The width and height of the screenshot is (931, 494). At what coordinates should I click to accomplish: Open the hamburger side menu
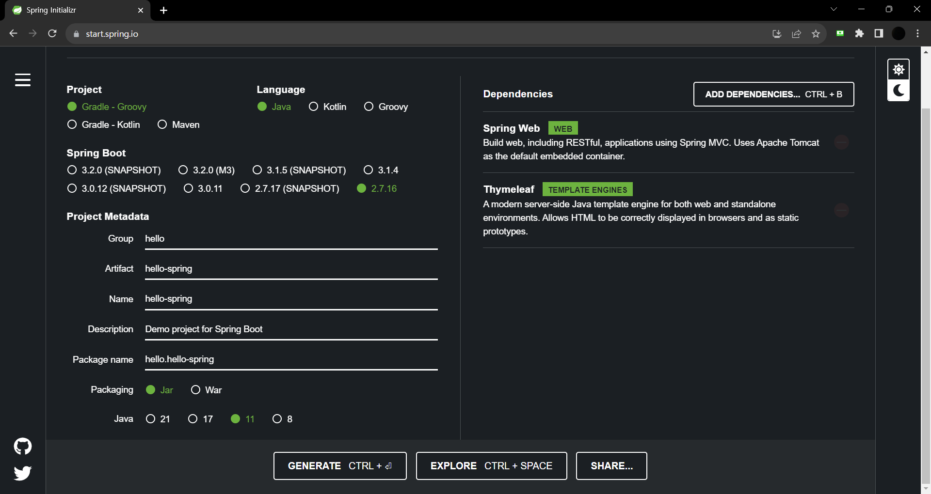click(x=23, y=80)
